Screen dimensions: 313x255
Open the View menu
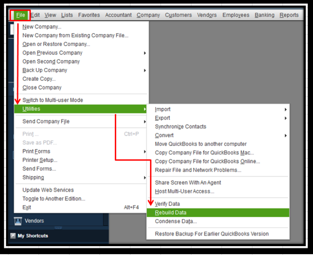tap(50, 15)
